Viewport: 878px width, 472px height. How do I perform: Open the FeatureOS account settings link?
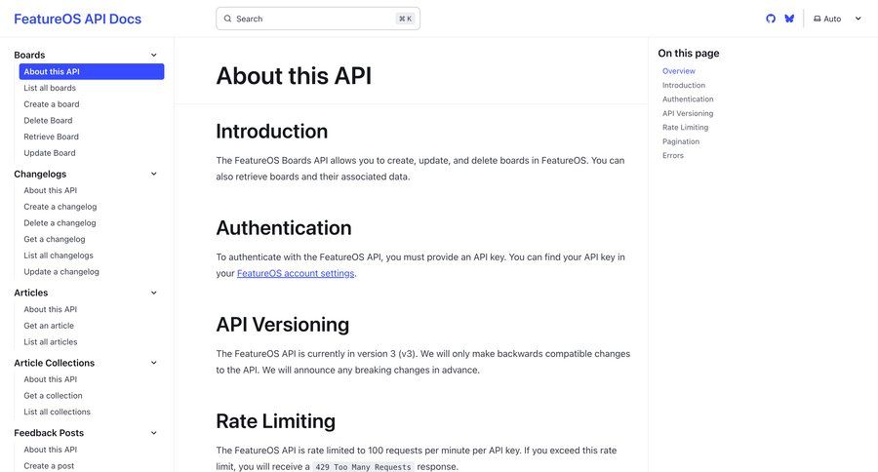point(296,273)
